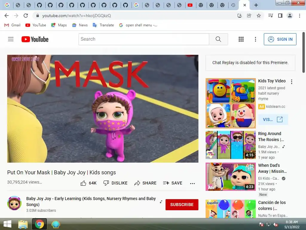Screen dimensions: 306x230
Task: Switch to the history clock tab
Action: 233,5
